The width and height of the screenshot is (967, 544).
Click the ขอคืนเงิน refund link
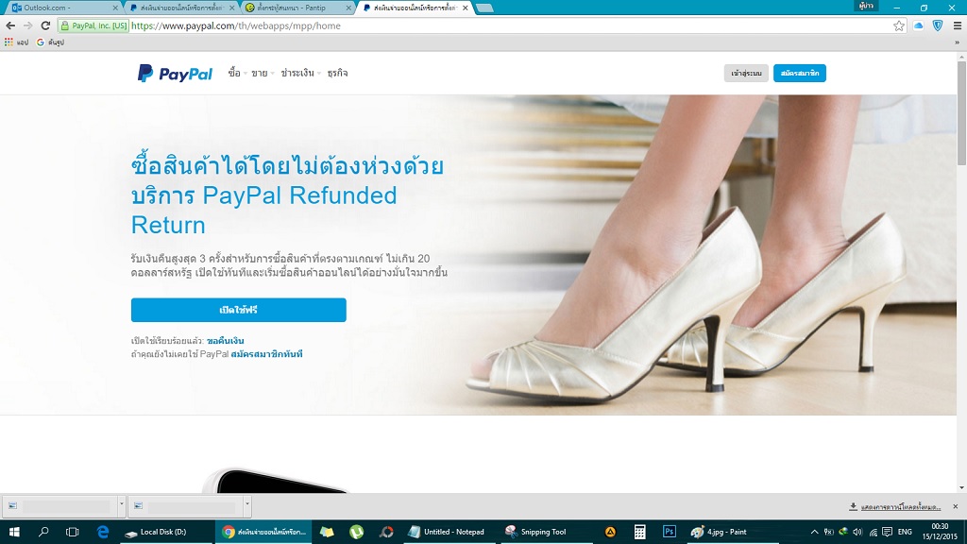pyautogui.click(x=225, y=340)
